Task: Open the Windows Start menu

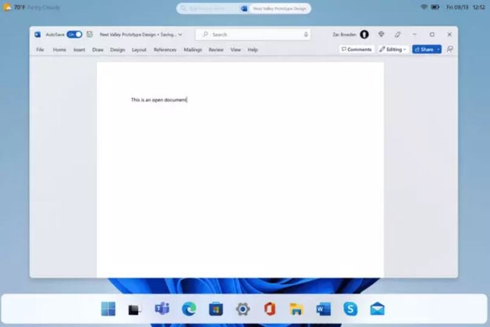Action: [108, 309]
